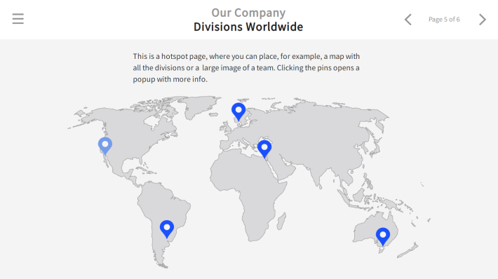The image size is (498, 279).
Task: Go to the previous page arrow
Action: click(408, 20)
